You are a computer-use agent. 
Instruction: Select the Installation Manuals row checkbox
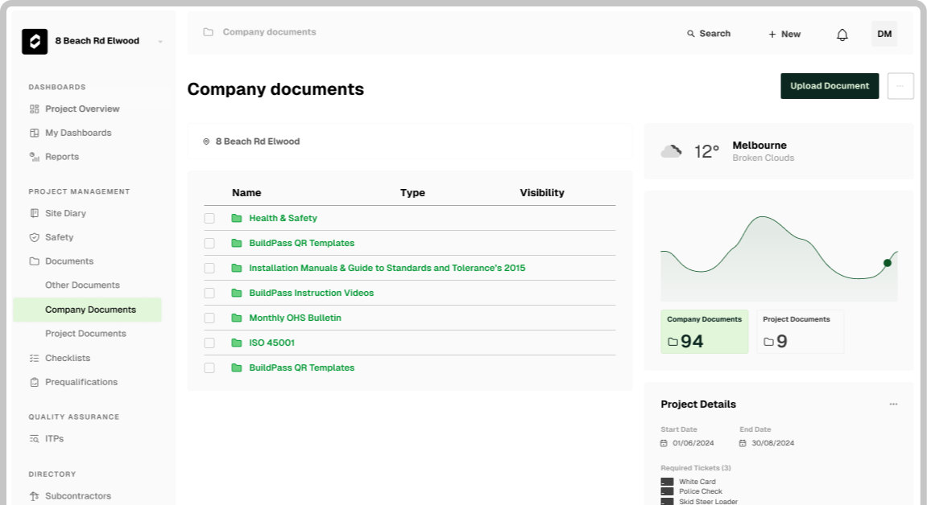click(209, 268)
